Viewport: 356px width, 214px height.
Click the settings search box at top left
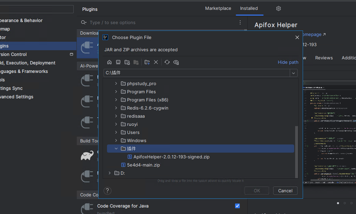point(36,9)
